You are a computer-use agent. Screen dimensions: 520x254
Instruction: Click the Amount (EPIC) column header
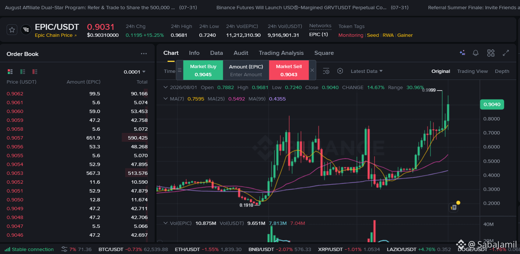(84, 82)
